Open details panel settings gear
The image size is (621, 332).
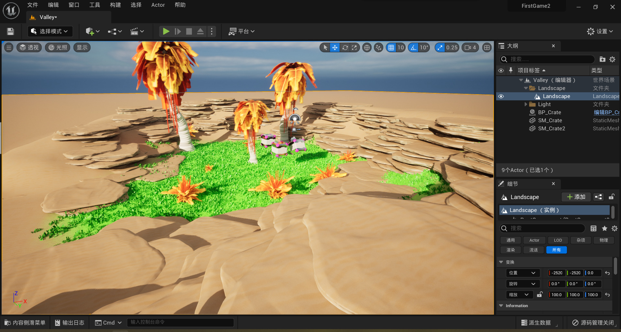tap(615, 228)
